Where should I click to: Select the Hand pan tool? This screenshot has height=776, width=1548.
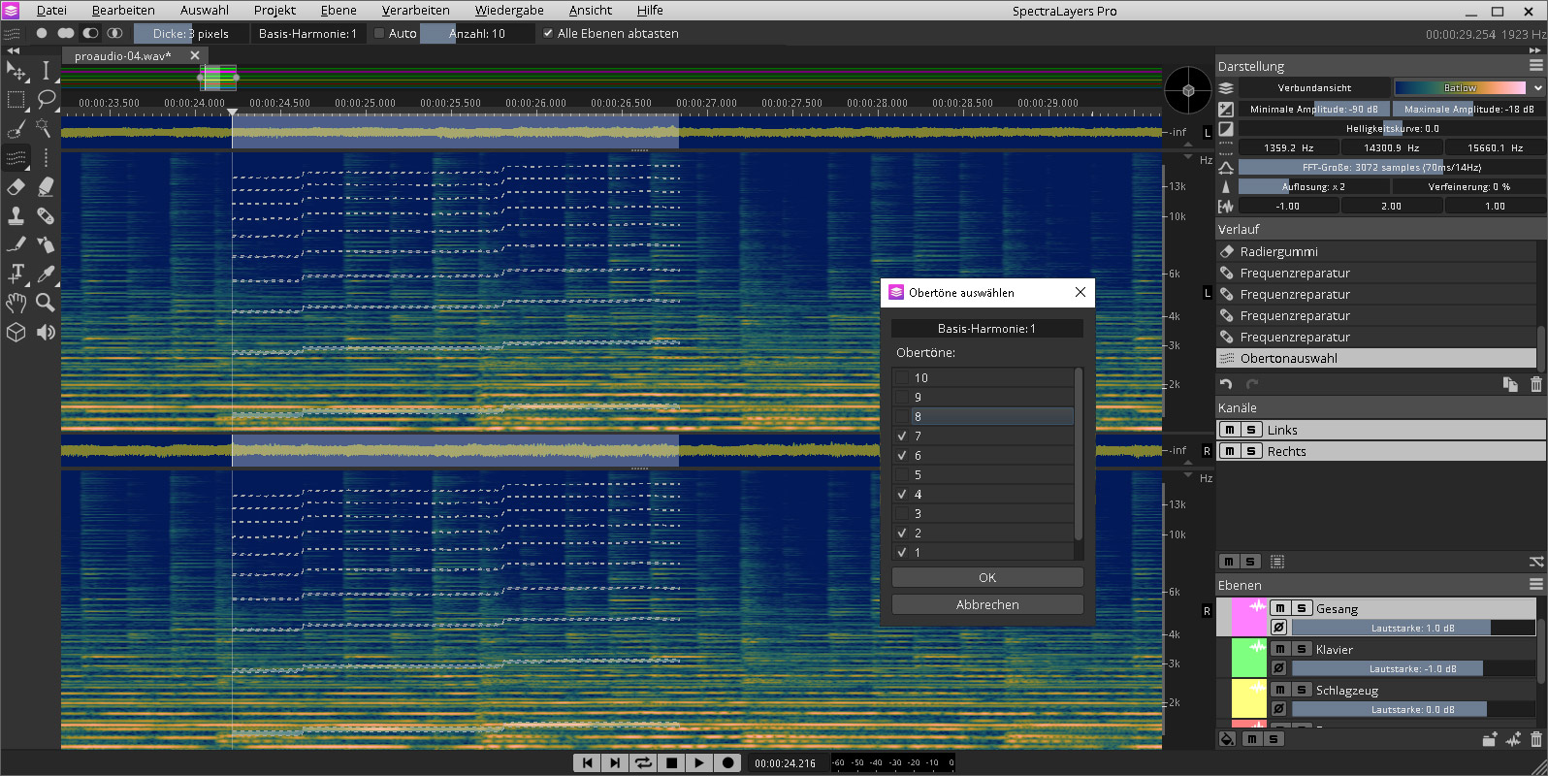[16, 304]
